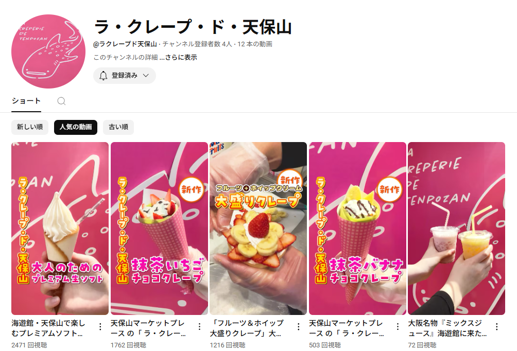
Task: Click the channel search magnifier icon
Action: (61, 101)
